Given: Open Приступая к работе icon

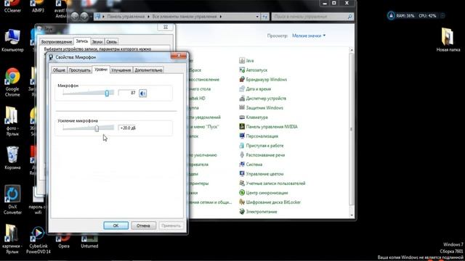Looking at the screenshot, I should point(262,146).
